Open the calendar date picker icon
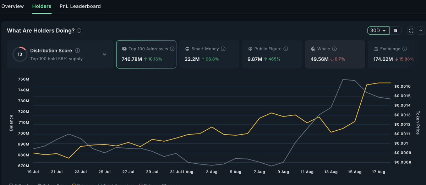 coord(395,31)
